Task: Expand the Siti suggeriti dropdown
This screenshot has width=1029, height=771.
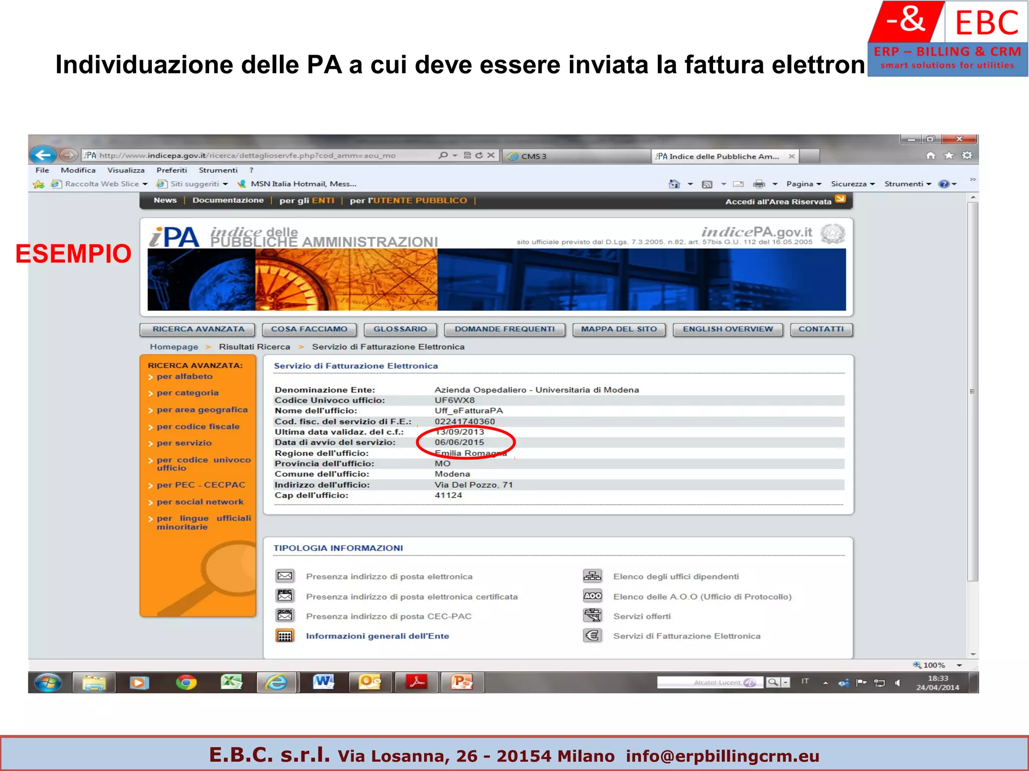Action: pos(225,184)
